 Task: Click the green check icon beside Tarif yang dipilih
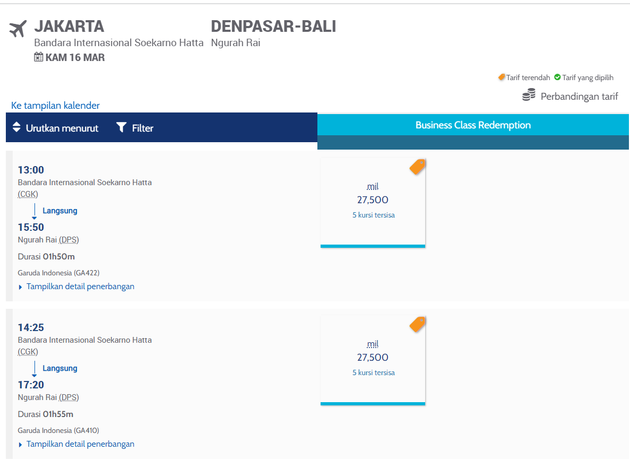[558, 77]
